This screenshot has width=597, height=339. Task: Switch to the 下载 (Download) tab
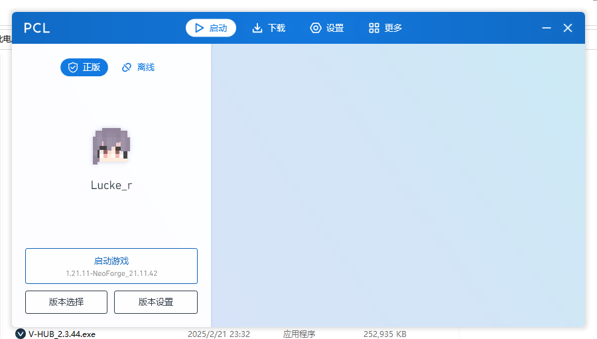269,28
